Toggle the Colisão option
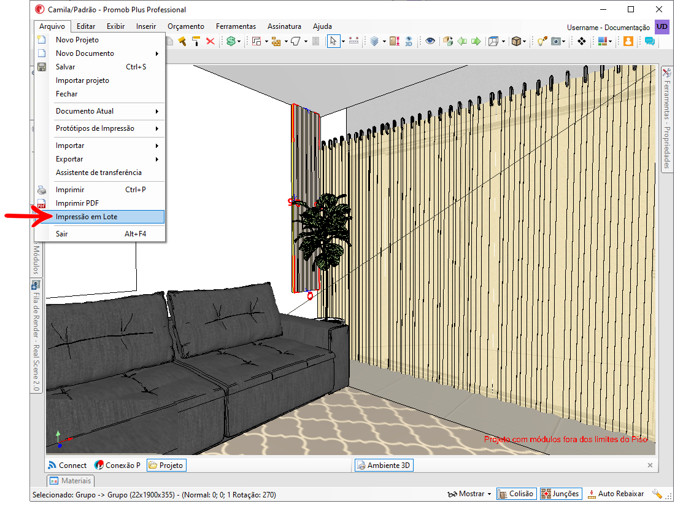The image size is (683, 514). click(515, 494)
